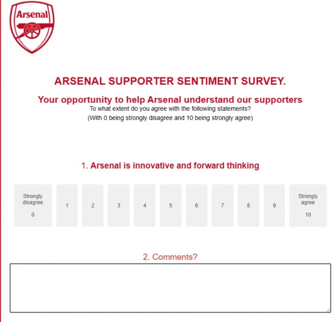
Task: Click the Arsenal Supporter Sentiment Survey heading
Action: point(170,81)
